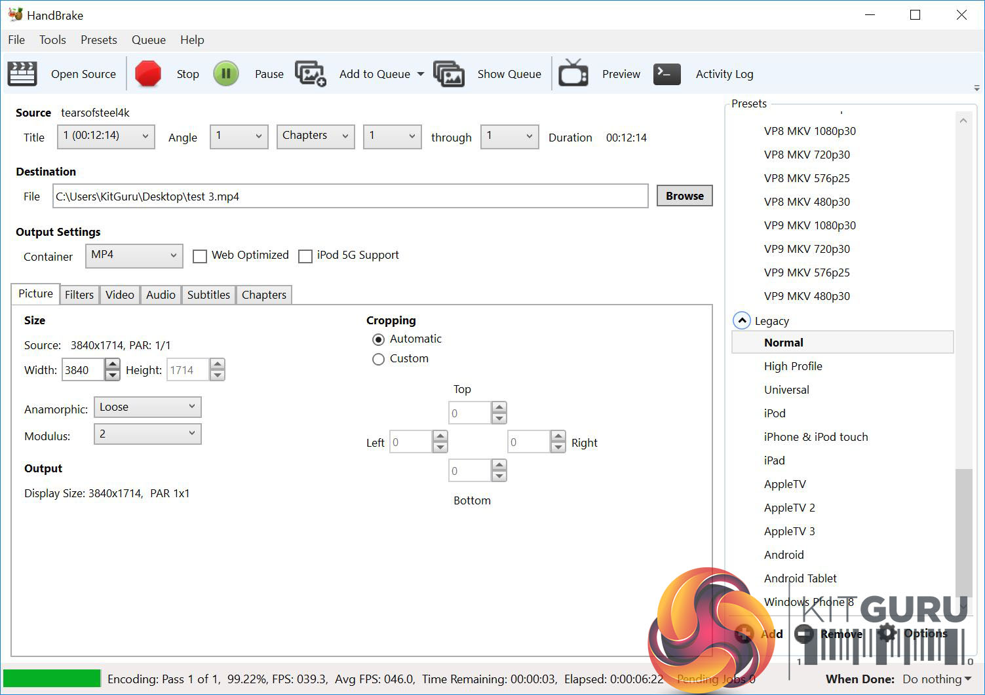
Task: Switch to the Filters tab
Action: coord(79,295)
